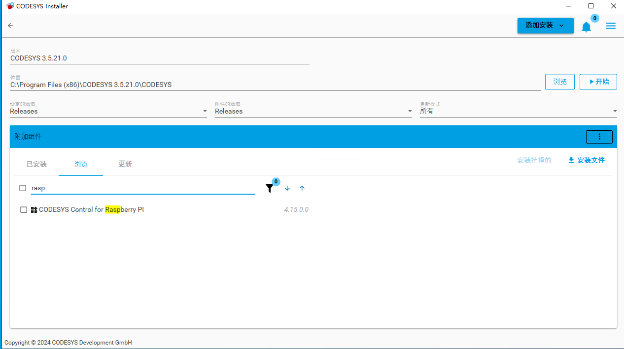Click the 浏览 browse button for location
The image size is (624, 349).
click(560, 82)
